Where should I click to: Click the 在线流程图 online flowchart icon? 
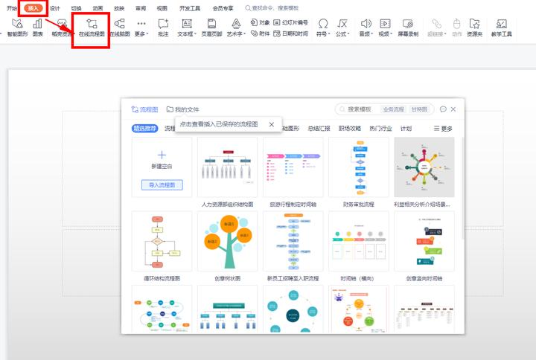coord(92,28)
